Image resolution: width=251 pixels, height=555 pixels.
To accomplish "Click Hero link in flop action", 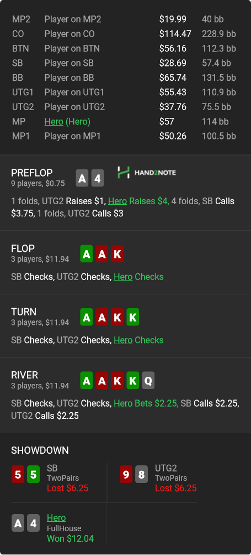I will click(x=123, y=277).
